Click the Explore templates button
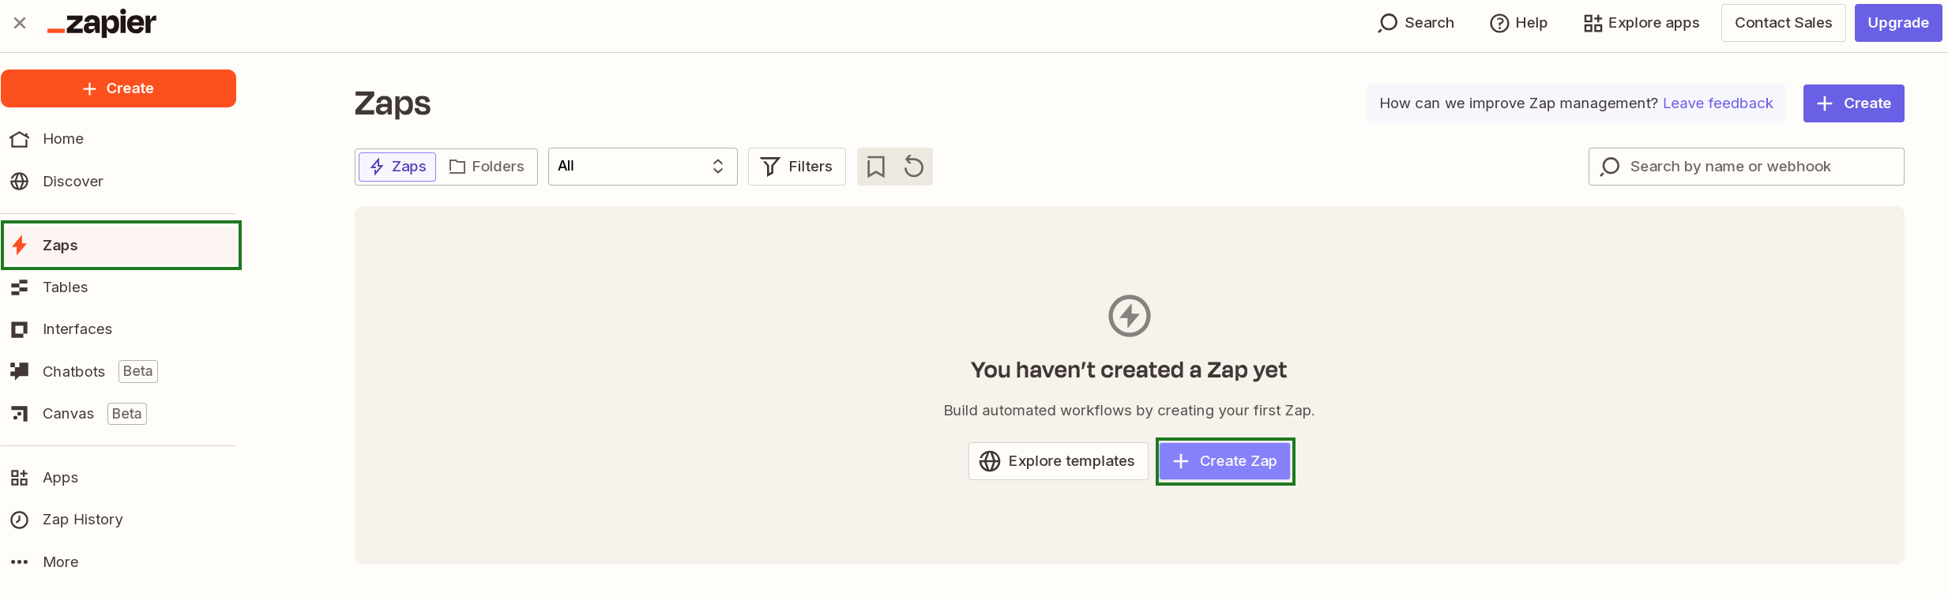This screenshot has height=597, width=1948. (1058, 461)
